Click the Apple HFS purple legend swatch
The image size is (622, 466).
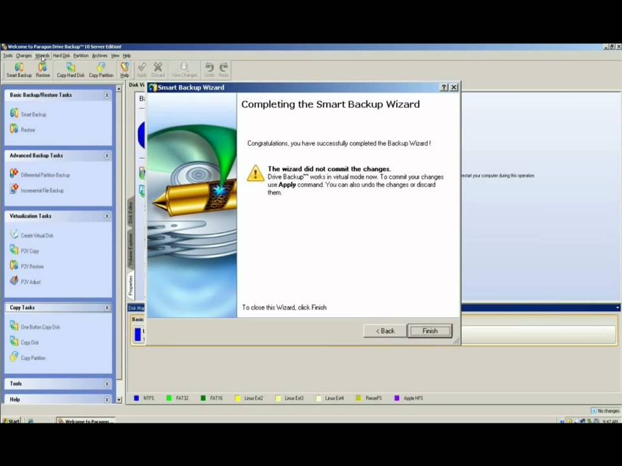click(397, 398)
